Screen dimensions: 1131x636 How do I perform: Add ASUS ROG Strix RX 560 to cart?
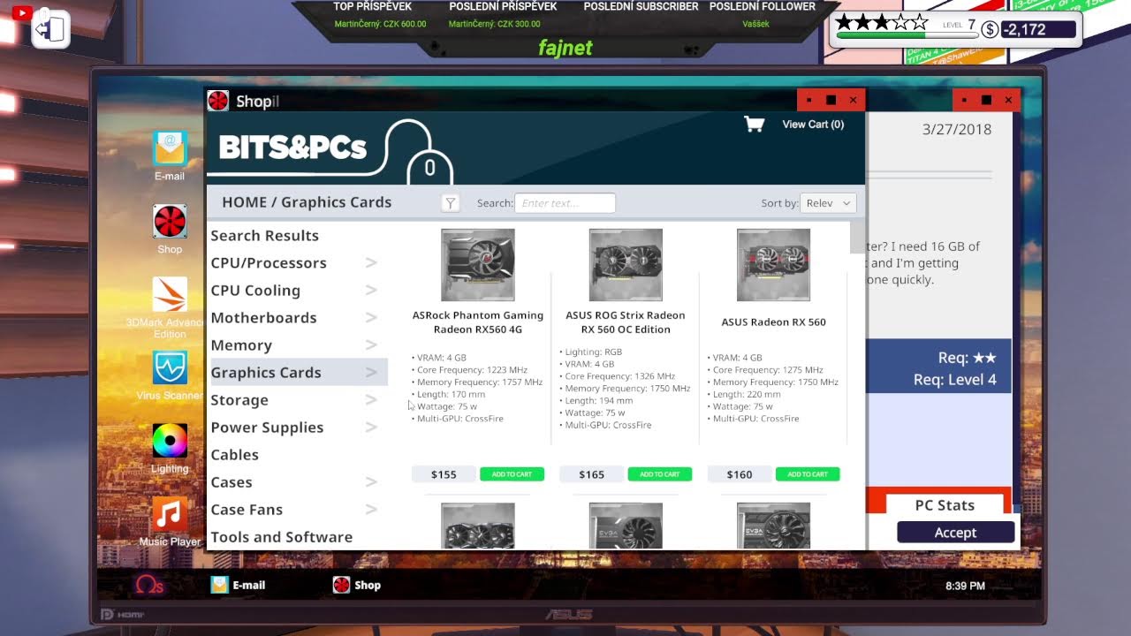coord(660,474)
